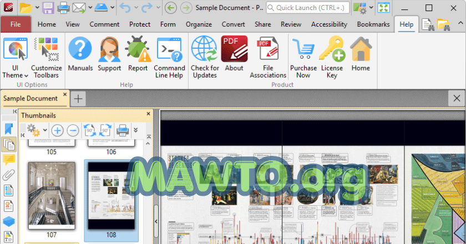
Task: Add a new document tab
Action: pyautogui.click(x=78, y=99)
